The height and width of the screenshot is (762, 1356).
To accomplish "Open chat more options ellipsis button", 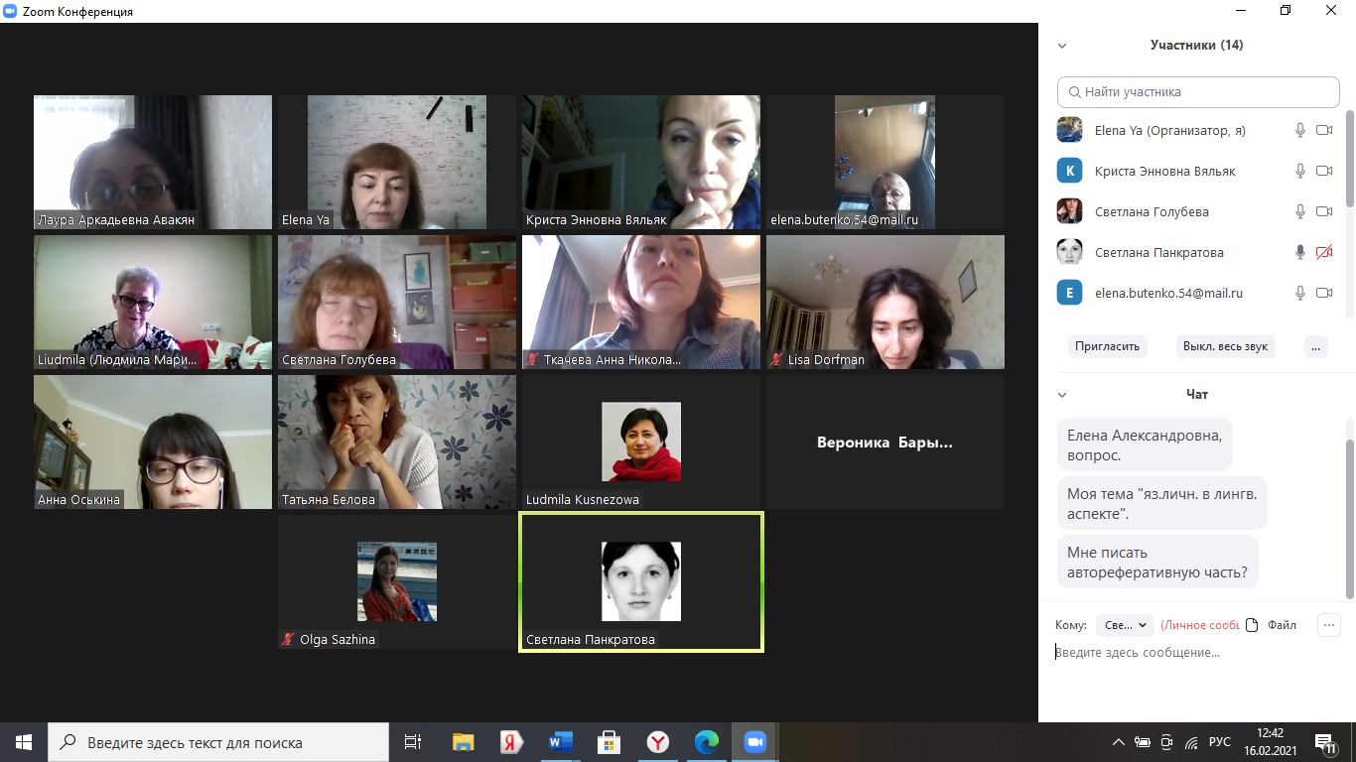I will click(1328, 625).
